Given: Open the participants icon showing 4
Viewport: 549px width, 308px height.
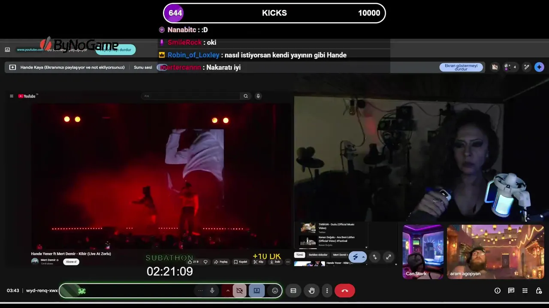Looking at the screenshot, I should coord(510,67).
